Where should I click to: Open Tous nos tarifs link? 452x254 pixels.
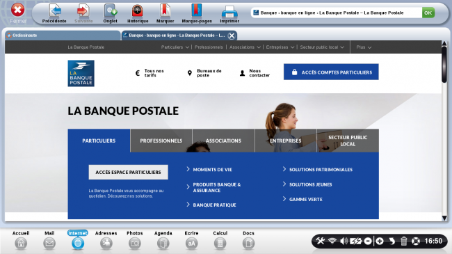pyautogui.click(x=150, y=73)
